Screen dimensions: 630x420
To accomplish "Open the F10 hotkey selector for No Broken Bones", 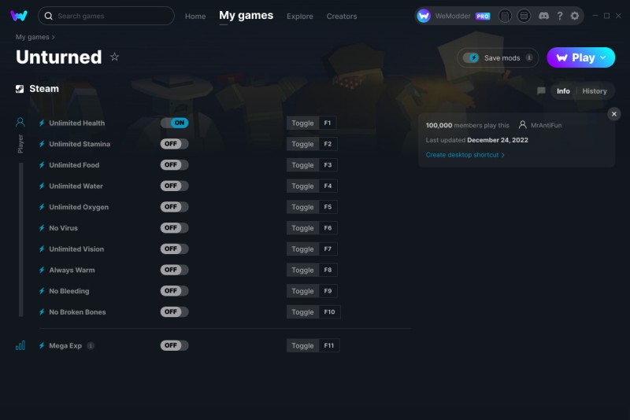I will point(329,311).
